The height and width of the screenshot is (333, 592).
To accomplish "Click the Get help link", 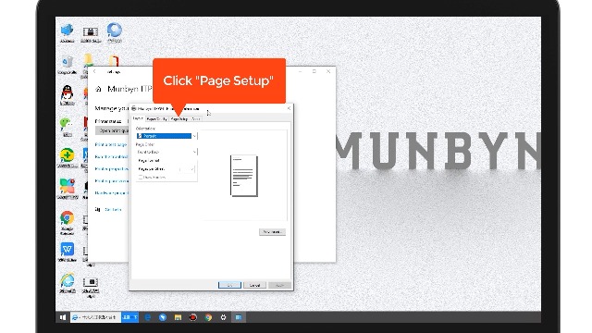I will (x=113, y=210).
